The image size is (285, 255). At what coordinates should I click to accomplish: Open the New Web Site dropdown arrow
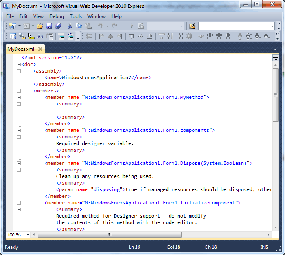[19, 26]
